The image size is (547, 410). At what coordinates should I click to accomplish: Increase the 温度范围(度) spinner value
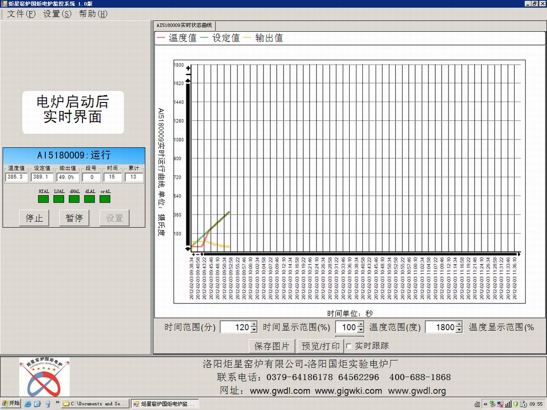459,324
